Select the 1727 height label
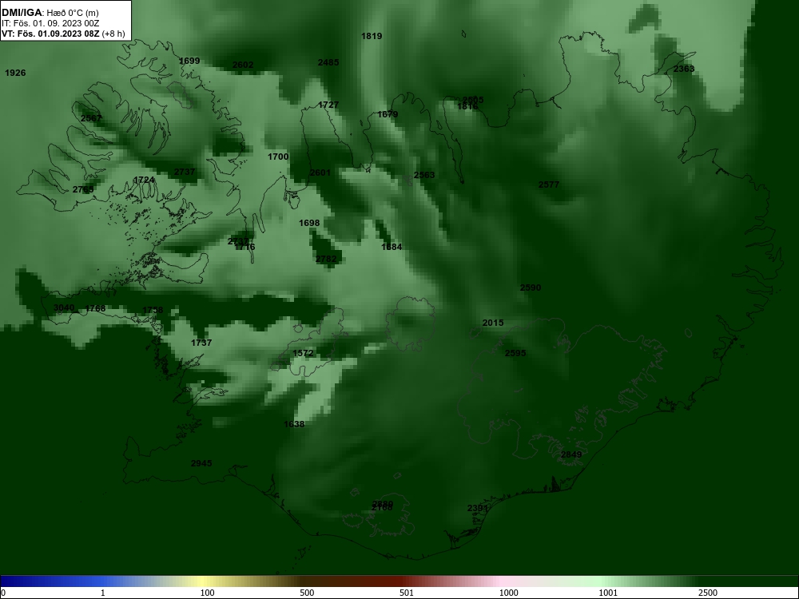 click(x=328, y=105)
